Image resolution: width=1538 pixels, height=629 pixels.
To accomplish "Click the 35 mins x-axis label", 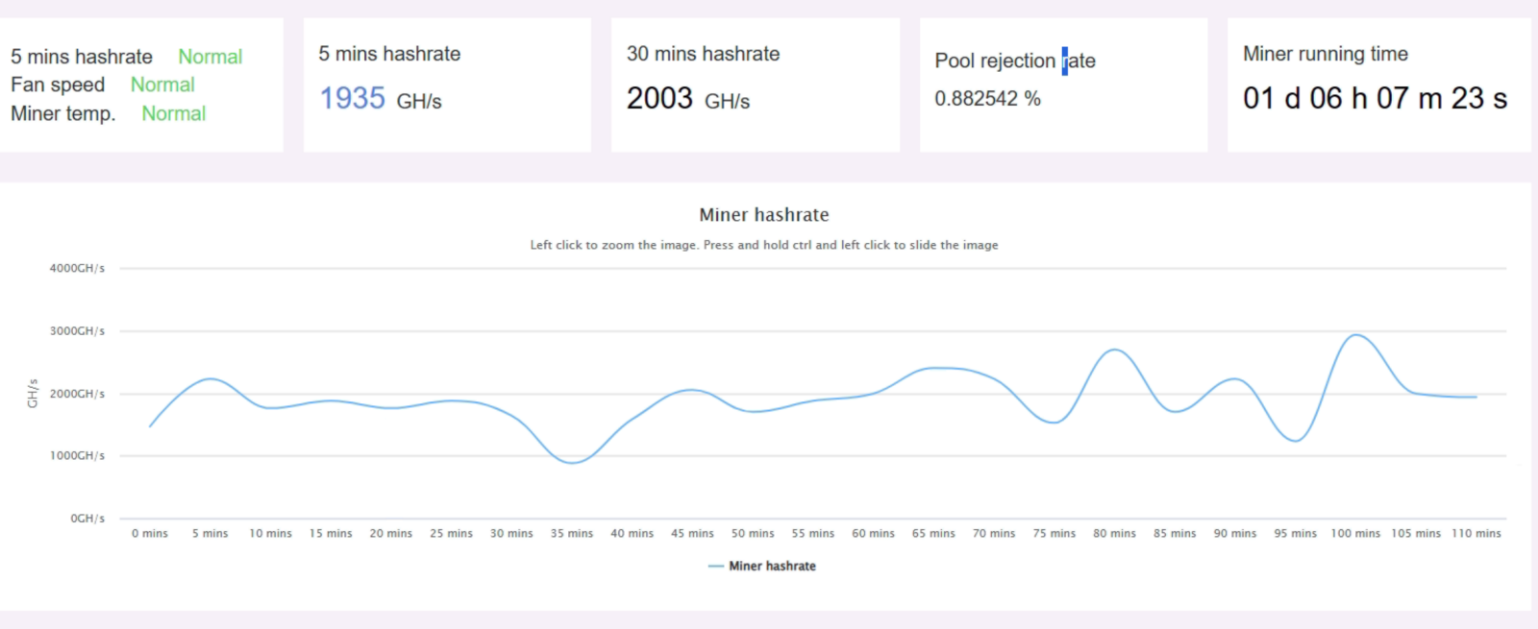I will coord(572,533).
